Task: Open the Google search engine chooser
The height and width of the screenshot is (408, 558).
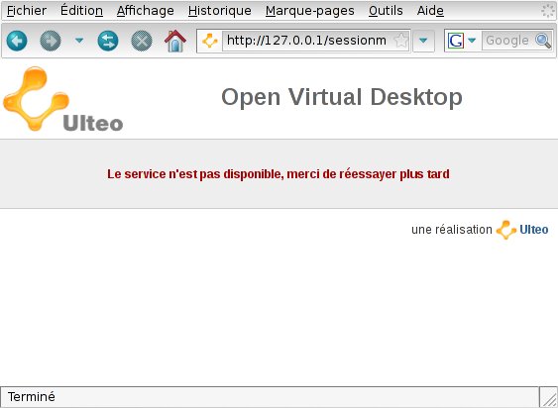Action: tap(462, 41)
